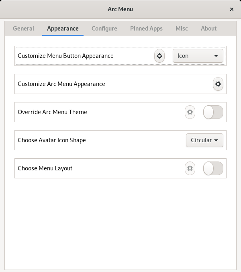Click the Arc Menu window title
The height and width of the screenshot is (272, 241).
click(120, 9)
